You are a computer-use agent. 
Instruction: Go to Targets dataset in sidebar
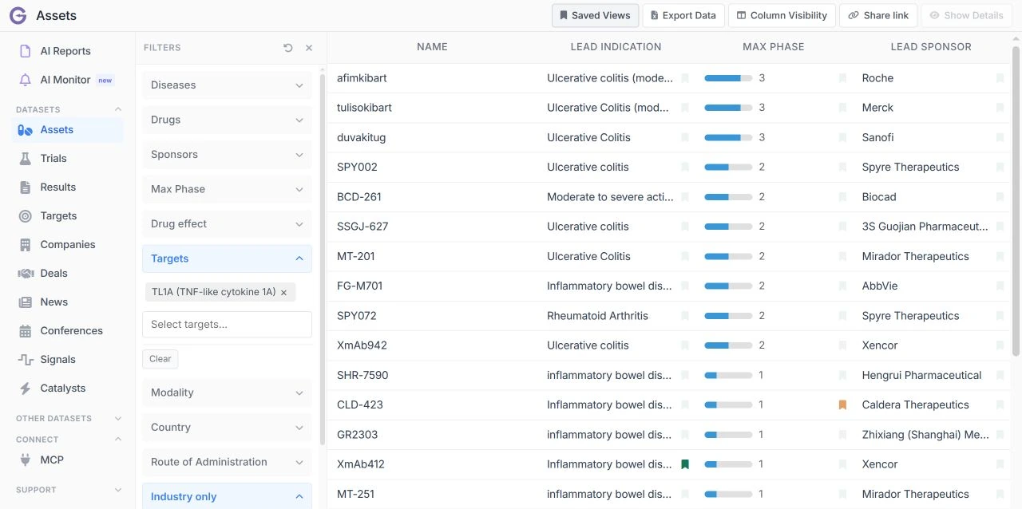67,216
